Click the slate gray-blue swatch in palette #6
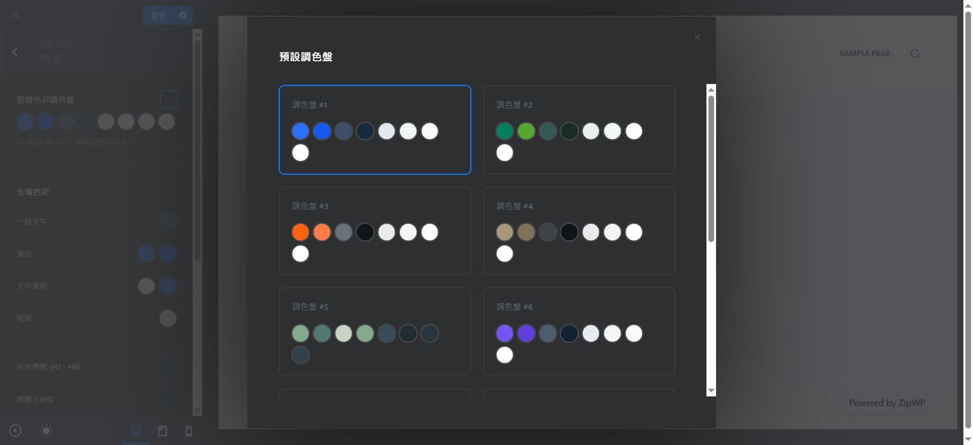973x445 pixels. coord(548,334)
